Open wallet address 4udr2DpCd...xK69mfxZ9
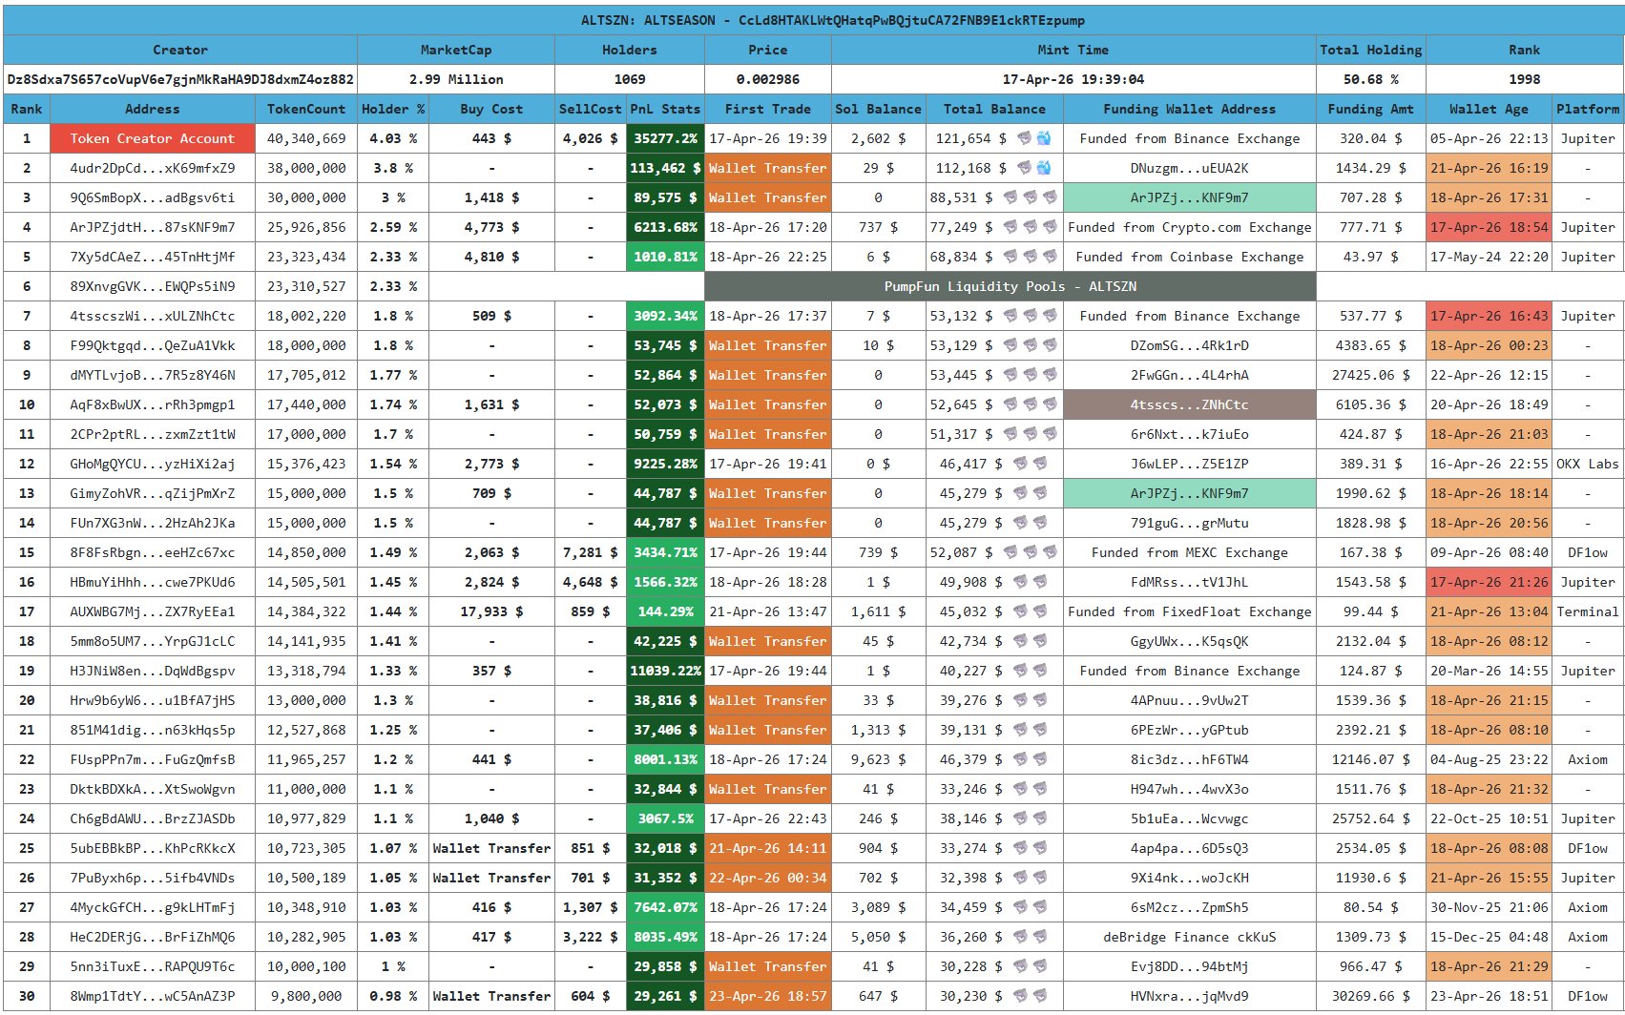This screenshot has height=1015, width=1625. coord(153,168)
